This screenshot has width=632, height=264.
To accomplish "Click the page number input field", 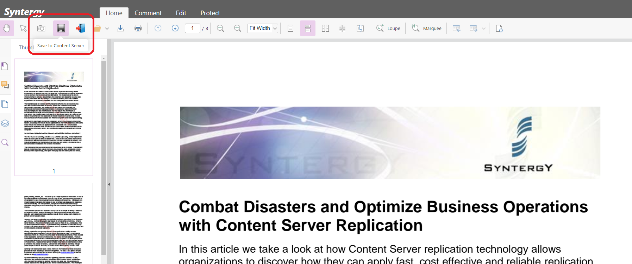I will (192, 28).
